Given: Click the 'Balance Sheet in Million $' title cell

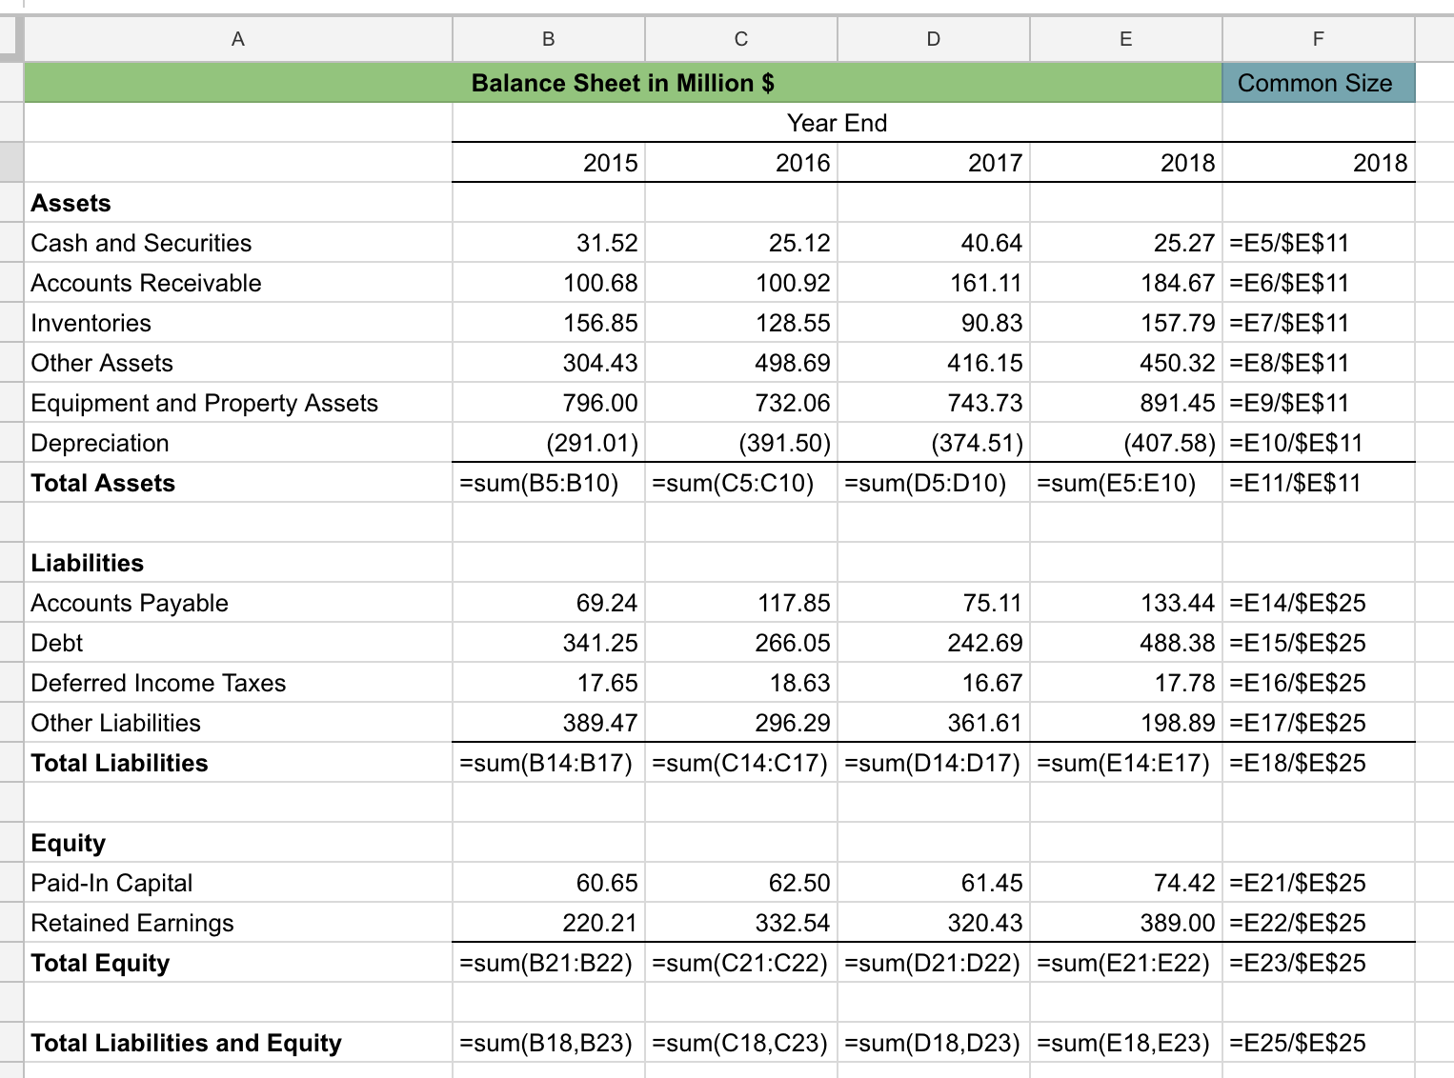Looking at the screenshot, I should (x=623, y=83).
